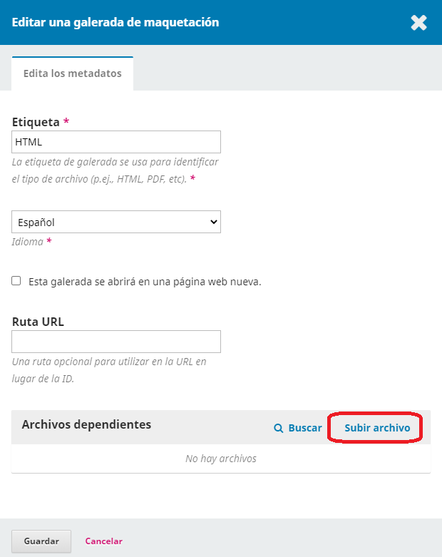Click the 'No hay archivos' empty row
Viewport: 442px width, 557px height.
pos(221,459)
